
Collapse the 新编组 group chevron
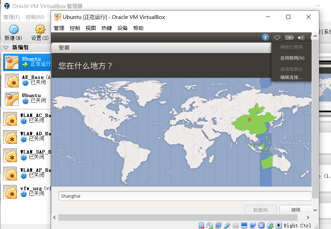6,48
